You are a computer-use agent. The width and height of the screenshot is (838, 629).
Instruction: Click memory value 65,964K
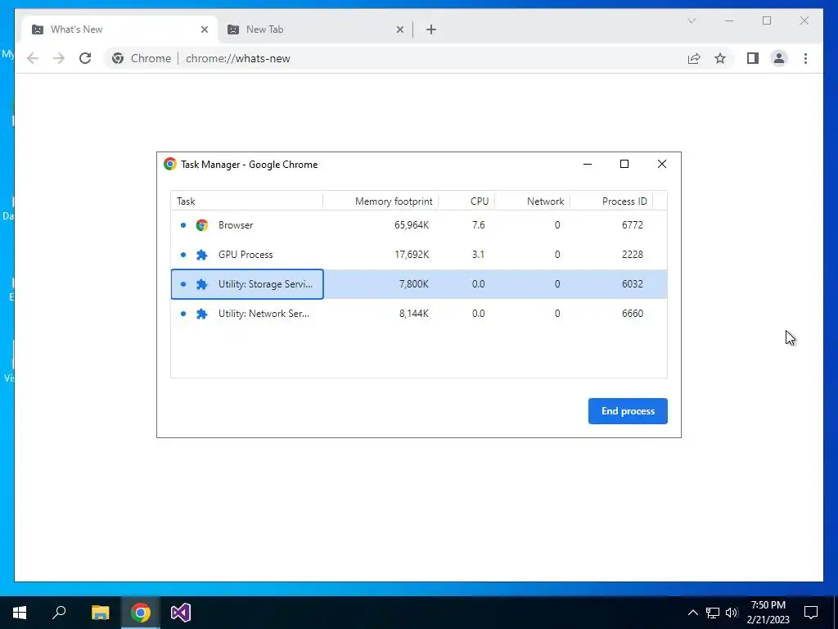click(x=412, y=225)
